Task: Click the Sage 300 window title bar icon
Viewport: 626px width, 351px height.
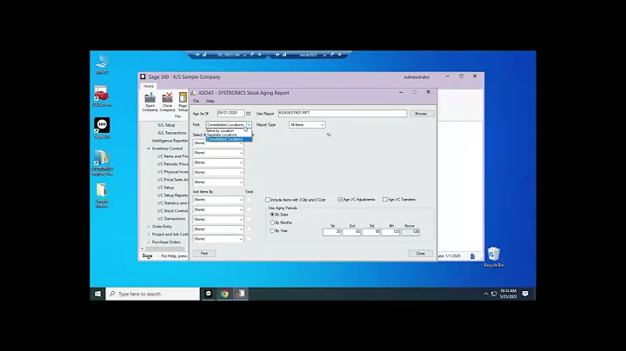Action: pos(143,77)
